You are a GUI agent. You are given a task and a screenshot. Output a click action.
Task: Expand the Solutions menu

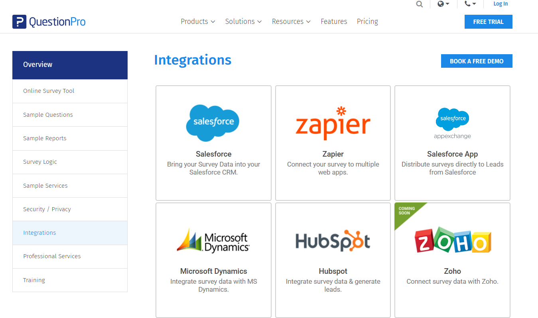(x=243, y=22)
